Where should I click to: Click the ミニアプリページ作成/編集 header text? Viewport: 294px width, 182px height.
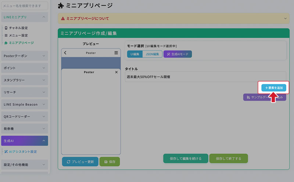(89, 33)
